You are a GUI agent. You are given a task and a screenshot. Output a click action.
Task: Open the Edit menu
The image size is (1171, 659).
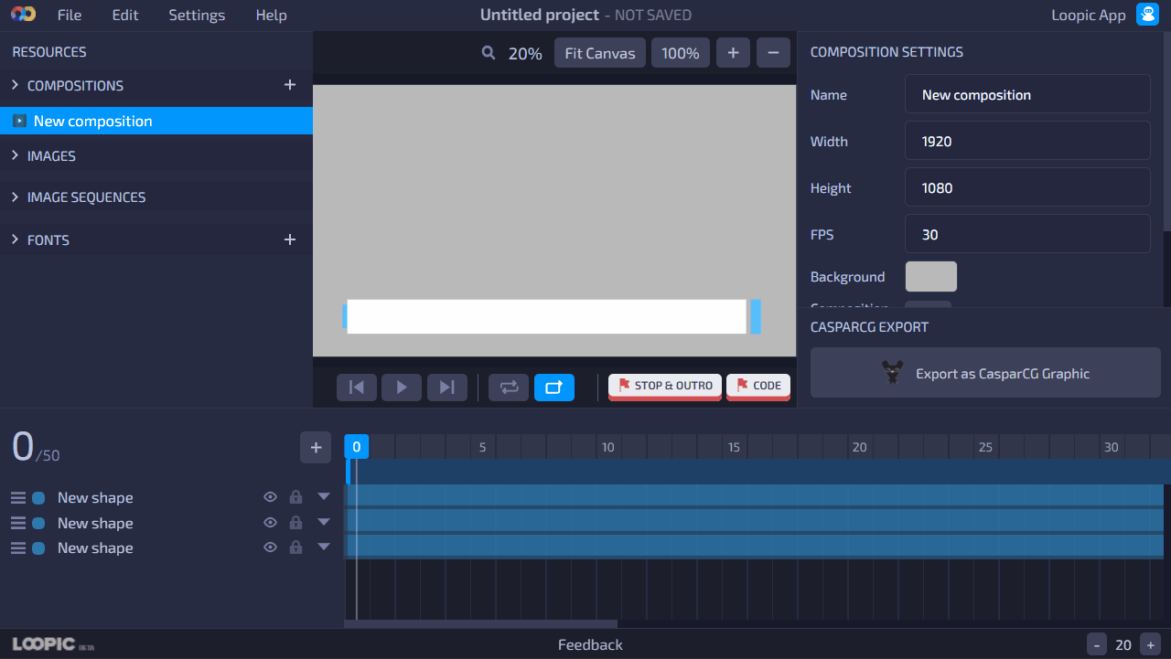[125, 15]
